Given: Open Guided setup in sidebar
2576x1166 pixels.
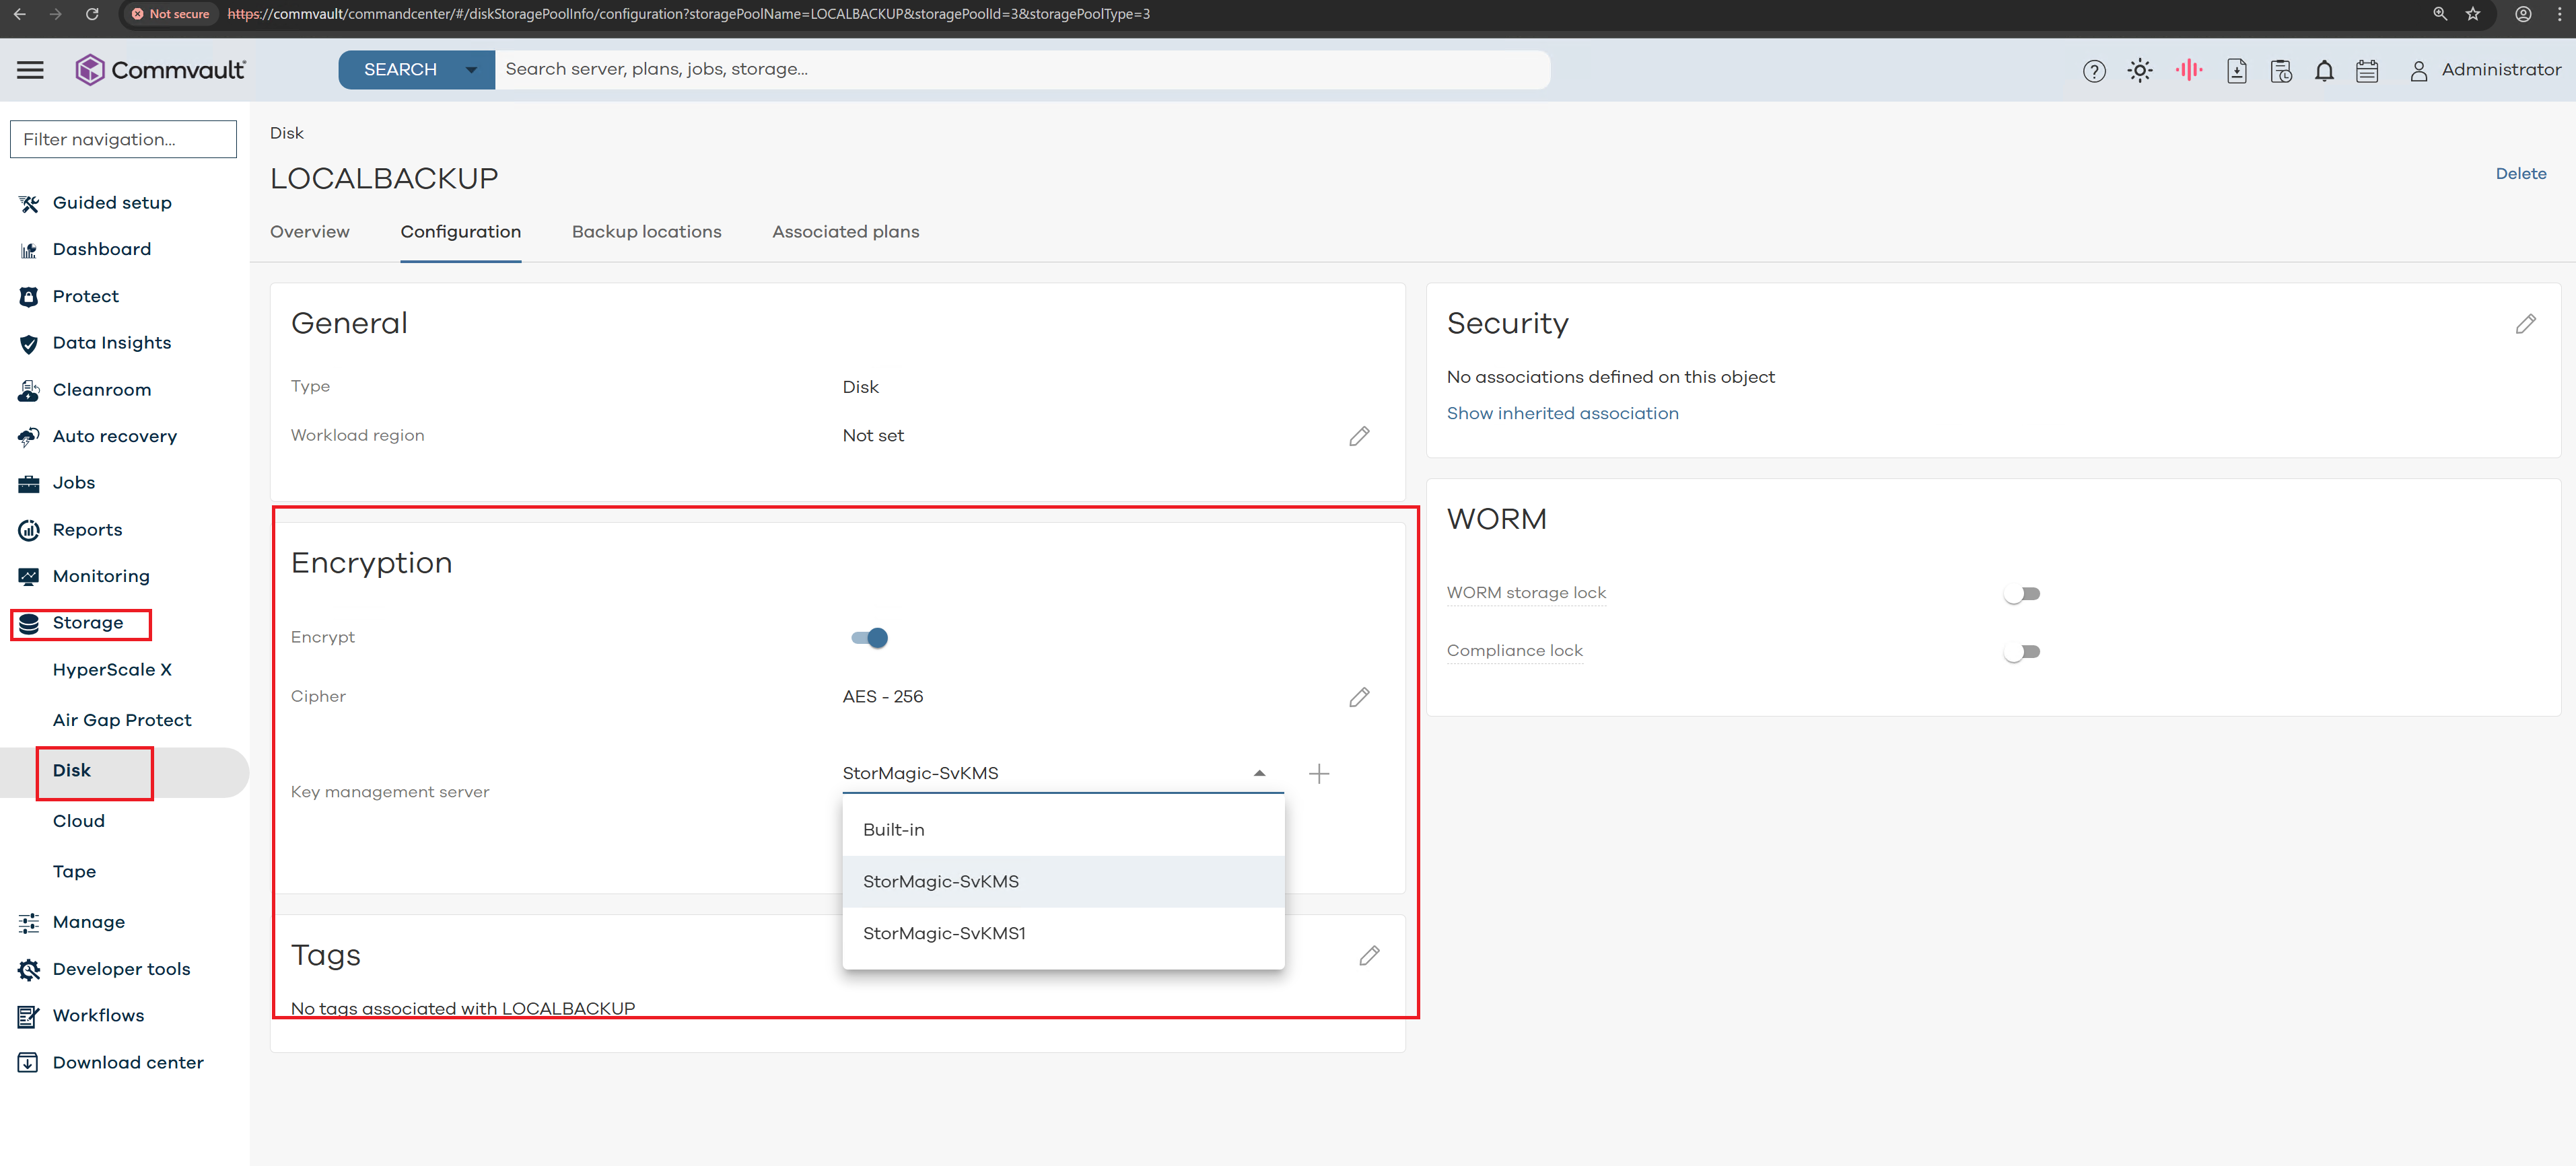Looking at the screenshot, I should pos(112,203).
